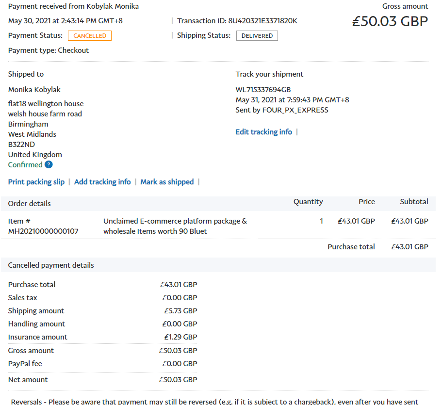
Task: Select the Mark as shipped link
Action: click(167, 182)
